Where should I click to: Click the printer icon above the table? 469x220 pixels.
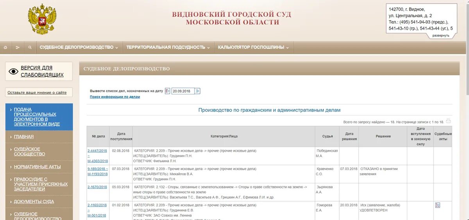448,121
